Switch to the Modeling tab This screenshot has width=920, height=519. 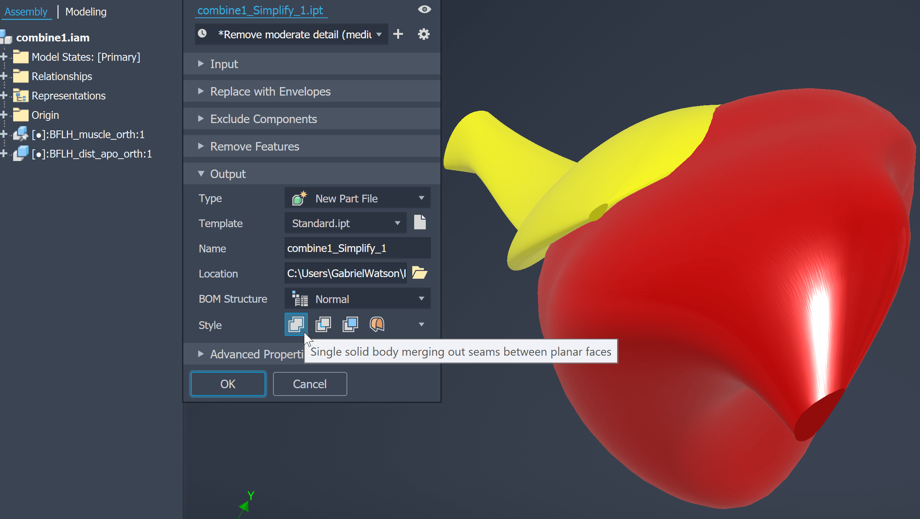pyautogui.click(x=86, y=12)
